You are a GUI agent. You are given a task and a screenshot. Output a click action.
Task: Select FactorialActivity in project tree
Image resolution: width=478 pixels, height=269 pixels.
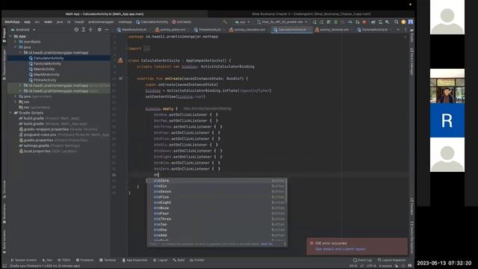47,64
